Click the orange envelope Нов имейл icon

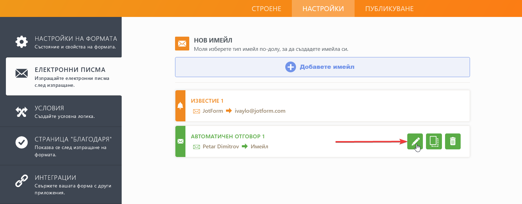tap(182, 44)
